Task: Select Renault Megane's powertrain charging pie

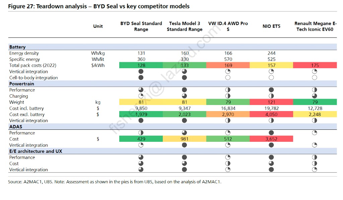Action: tap(315, 96)
